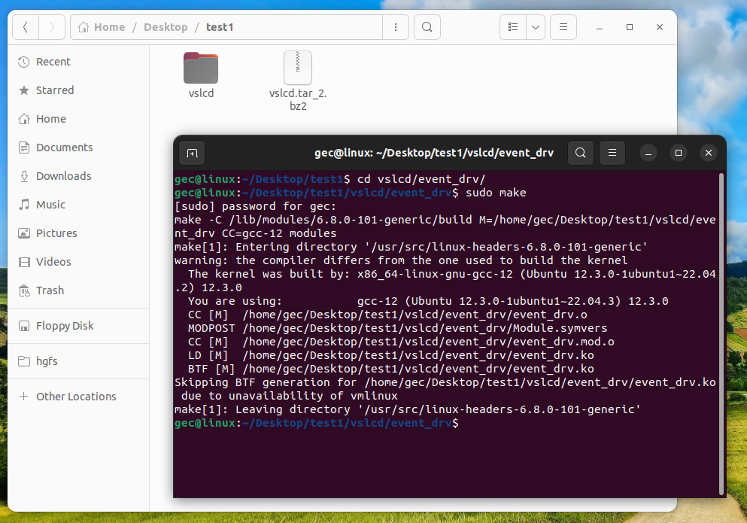
Task: Click the 'Leaving directory' output line
Action: pos(407,409)
